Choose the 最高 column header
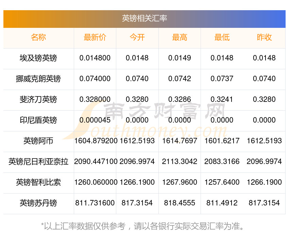The width and height of the screenshot is (289, 237). [x=180, y=37]
